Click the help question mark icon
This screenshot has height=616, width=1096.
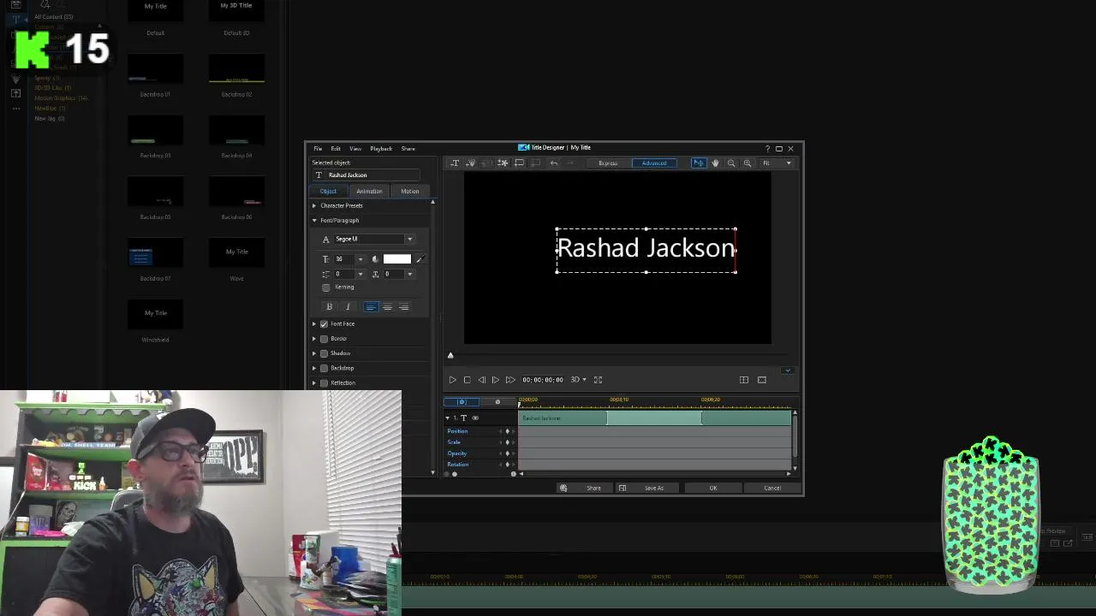tap(767, 148)
